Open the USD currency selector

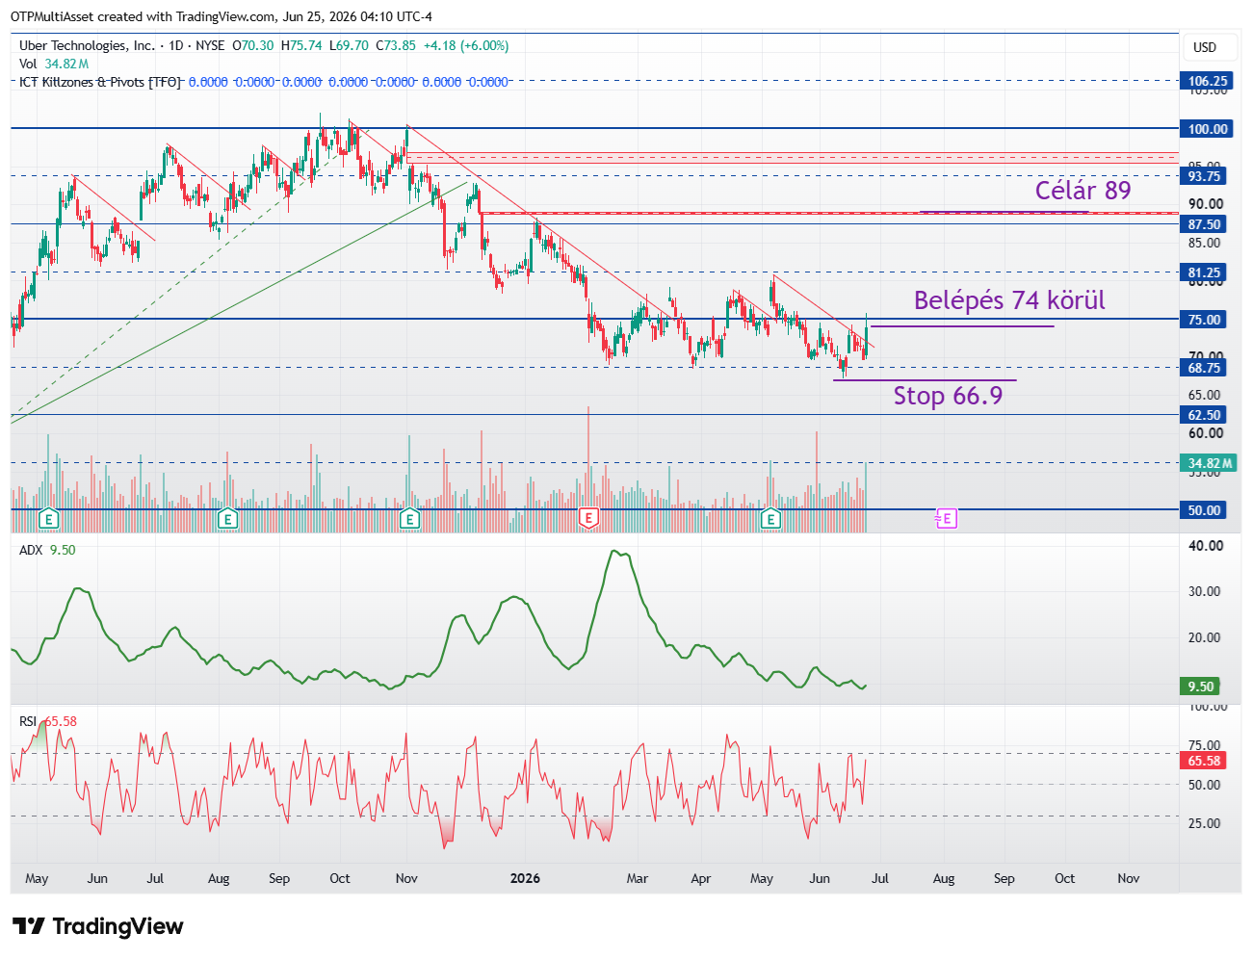(x=1205, y=47)
